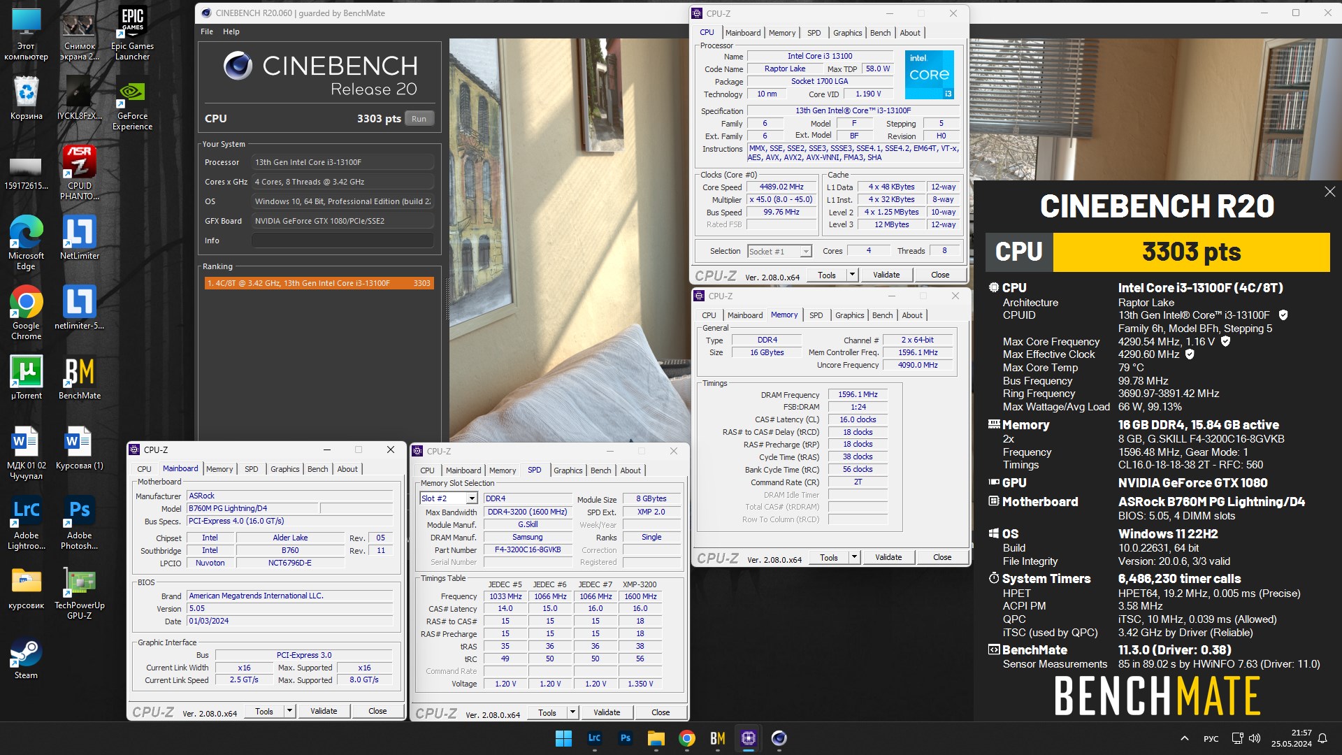Launch Adobe Photoshop desktop shortcut
This screenshot has width=1342, height=755.
pos(79,522)
